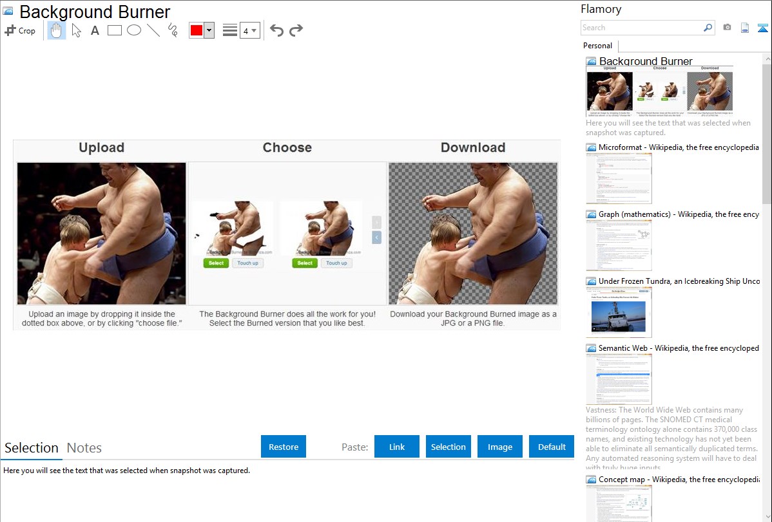
Task: Paste as Selection
Action: point(449,446)
